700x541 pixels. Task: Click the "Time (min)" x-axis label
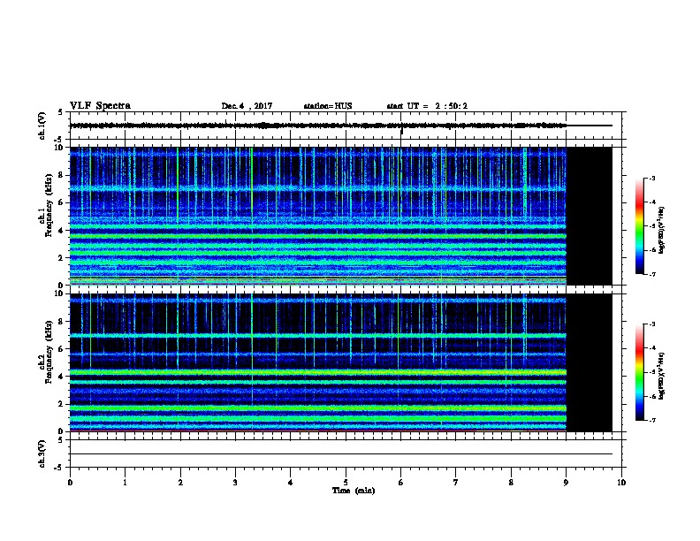(354, 491)
